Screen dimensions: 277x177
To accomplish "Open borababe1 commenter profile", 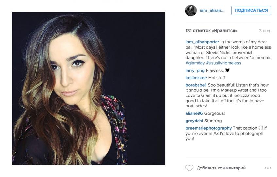I will 196,85.
